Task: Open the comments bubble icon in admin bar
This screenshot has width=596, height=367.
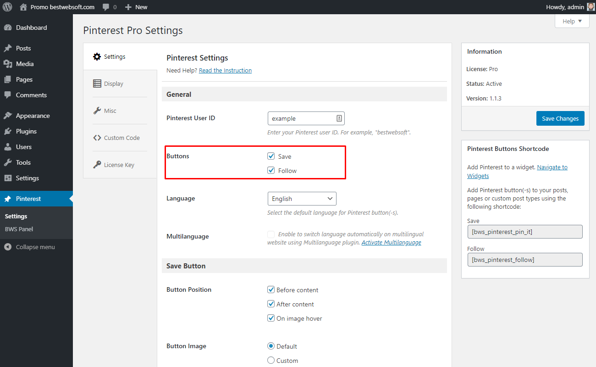Action: [x=106, y=7]
